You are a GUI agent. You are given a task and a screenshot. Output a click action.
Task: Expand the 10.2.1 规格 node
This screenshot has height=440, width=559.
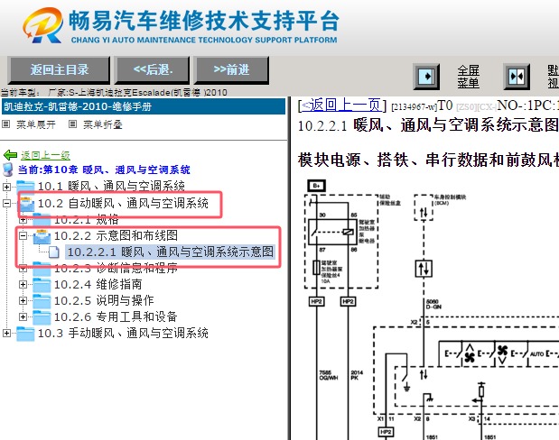[23, 220]
